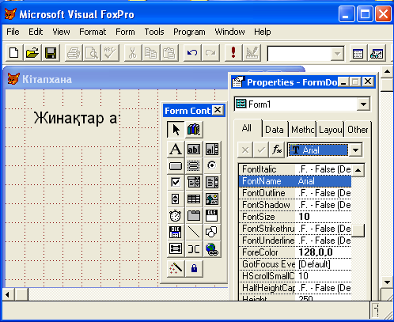Select the Line control icon
394x322 pixels.
pyautogui.click(x=194, y=232)
